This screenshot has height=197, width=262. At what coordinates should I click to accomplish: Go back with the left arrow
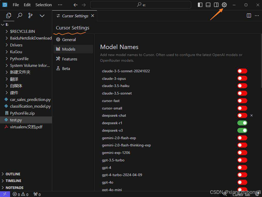point(75,5)
